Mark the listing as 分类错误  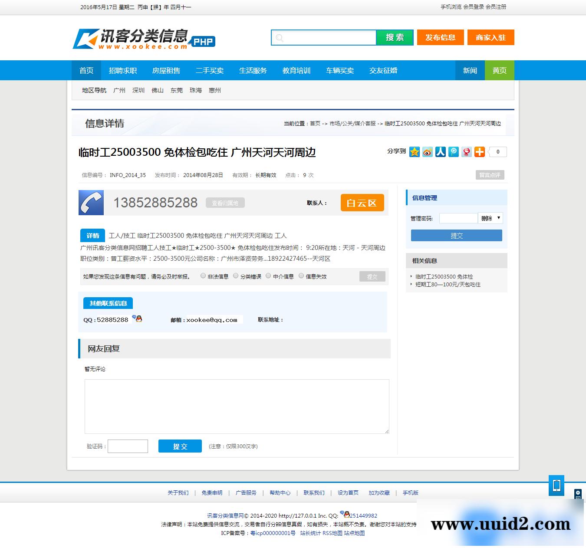point(236,275)
